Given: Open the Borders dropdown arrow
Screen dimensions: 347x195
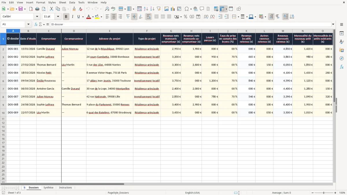Looking at the screenshot, I should [x=238, y=17].
